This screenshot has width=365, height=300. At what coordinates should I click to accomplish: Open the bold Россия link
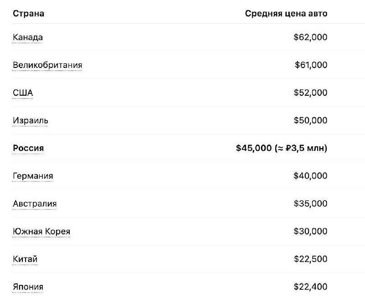(28, 148)
